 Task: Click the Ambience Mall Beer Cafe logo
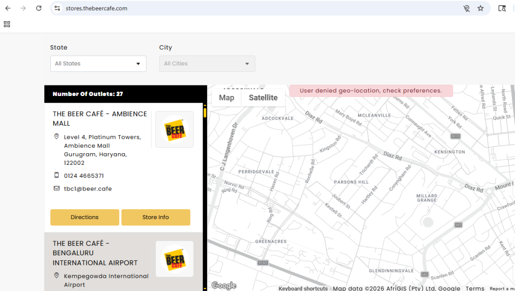click(x=175, y=129)
